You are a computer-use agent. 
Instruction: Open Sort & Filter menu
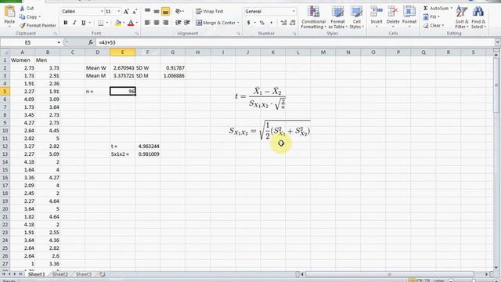click(x=462, y=17)
